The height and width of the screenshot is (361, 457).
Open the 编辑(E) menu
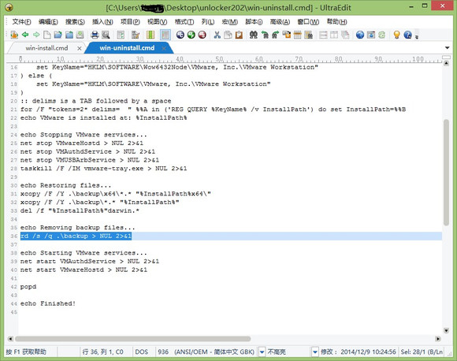(x=48, y=22)
